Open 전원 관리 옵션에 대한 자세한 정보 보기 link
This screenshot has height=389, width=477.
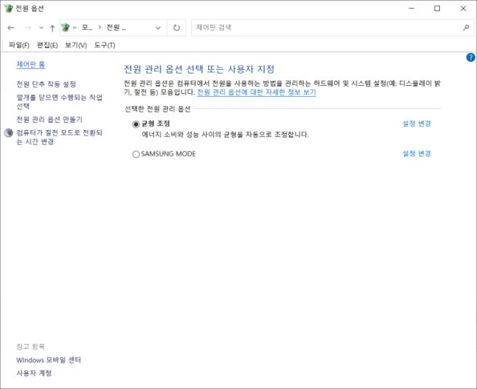coord(257,92)
